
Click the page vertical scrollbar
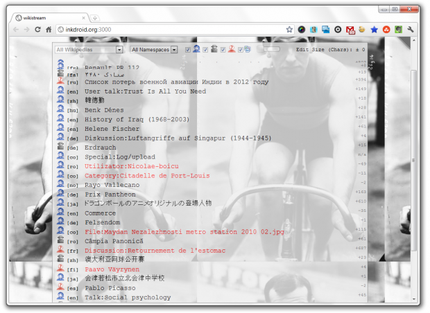pyautogui.click(x=414, y=160)
